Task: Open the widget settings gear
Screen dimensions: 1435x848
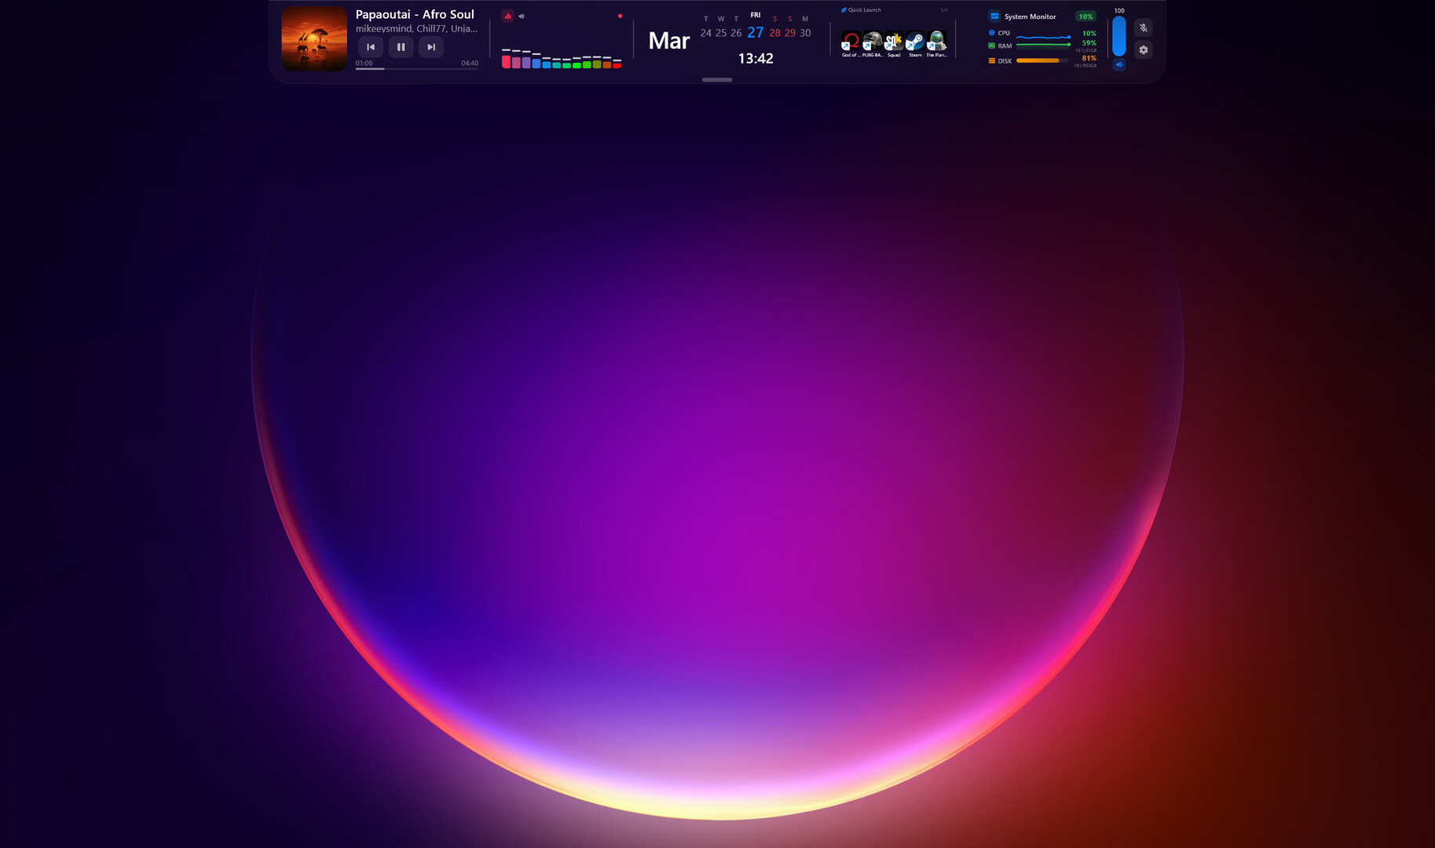Action: tap(1144, 49)
